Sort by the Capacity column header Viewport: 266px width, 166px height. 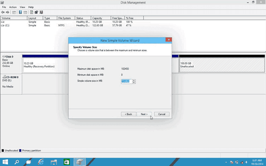pyautogui.click(x=101, y=18)
